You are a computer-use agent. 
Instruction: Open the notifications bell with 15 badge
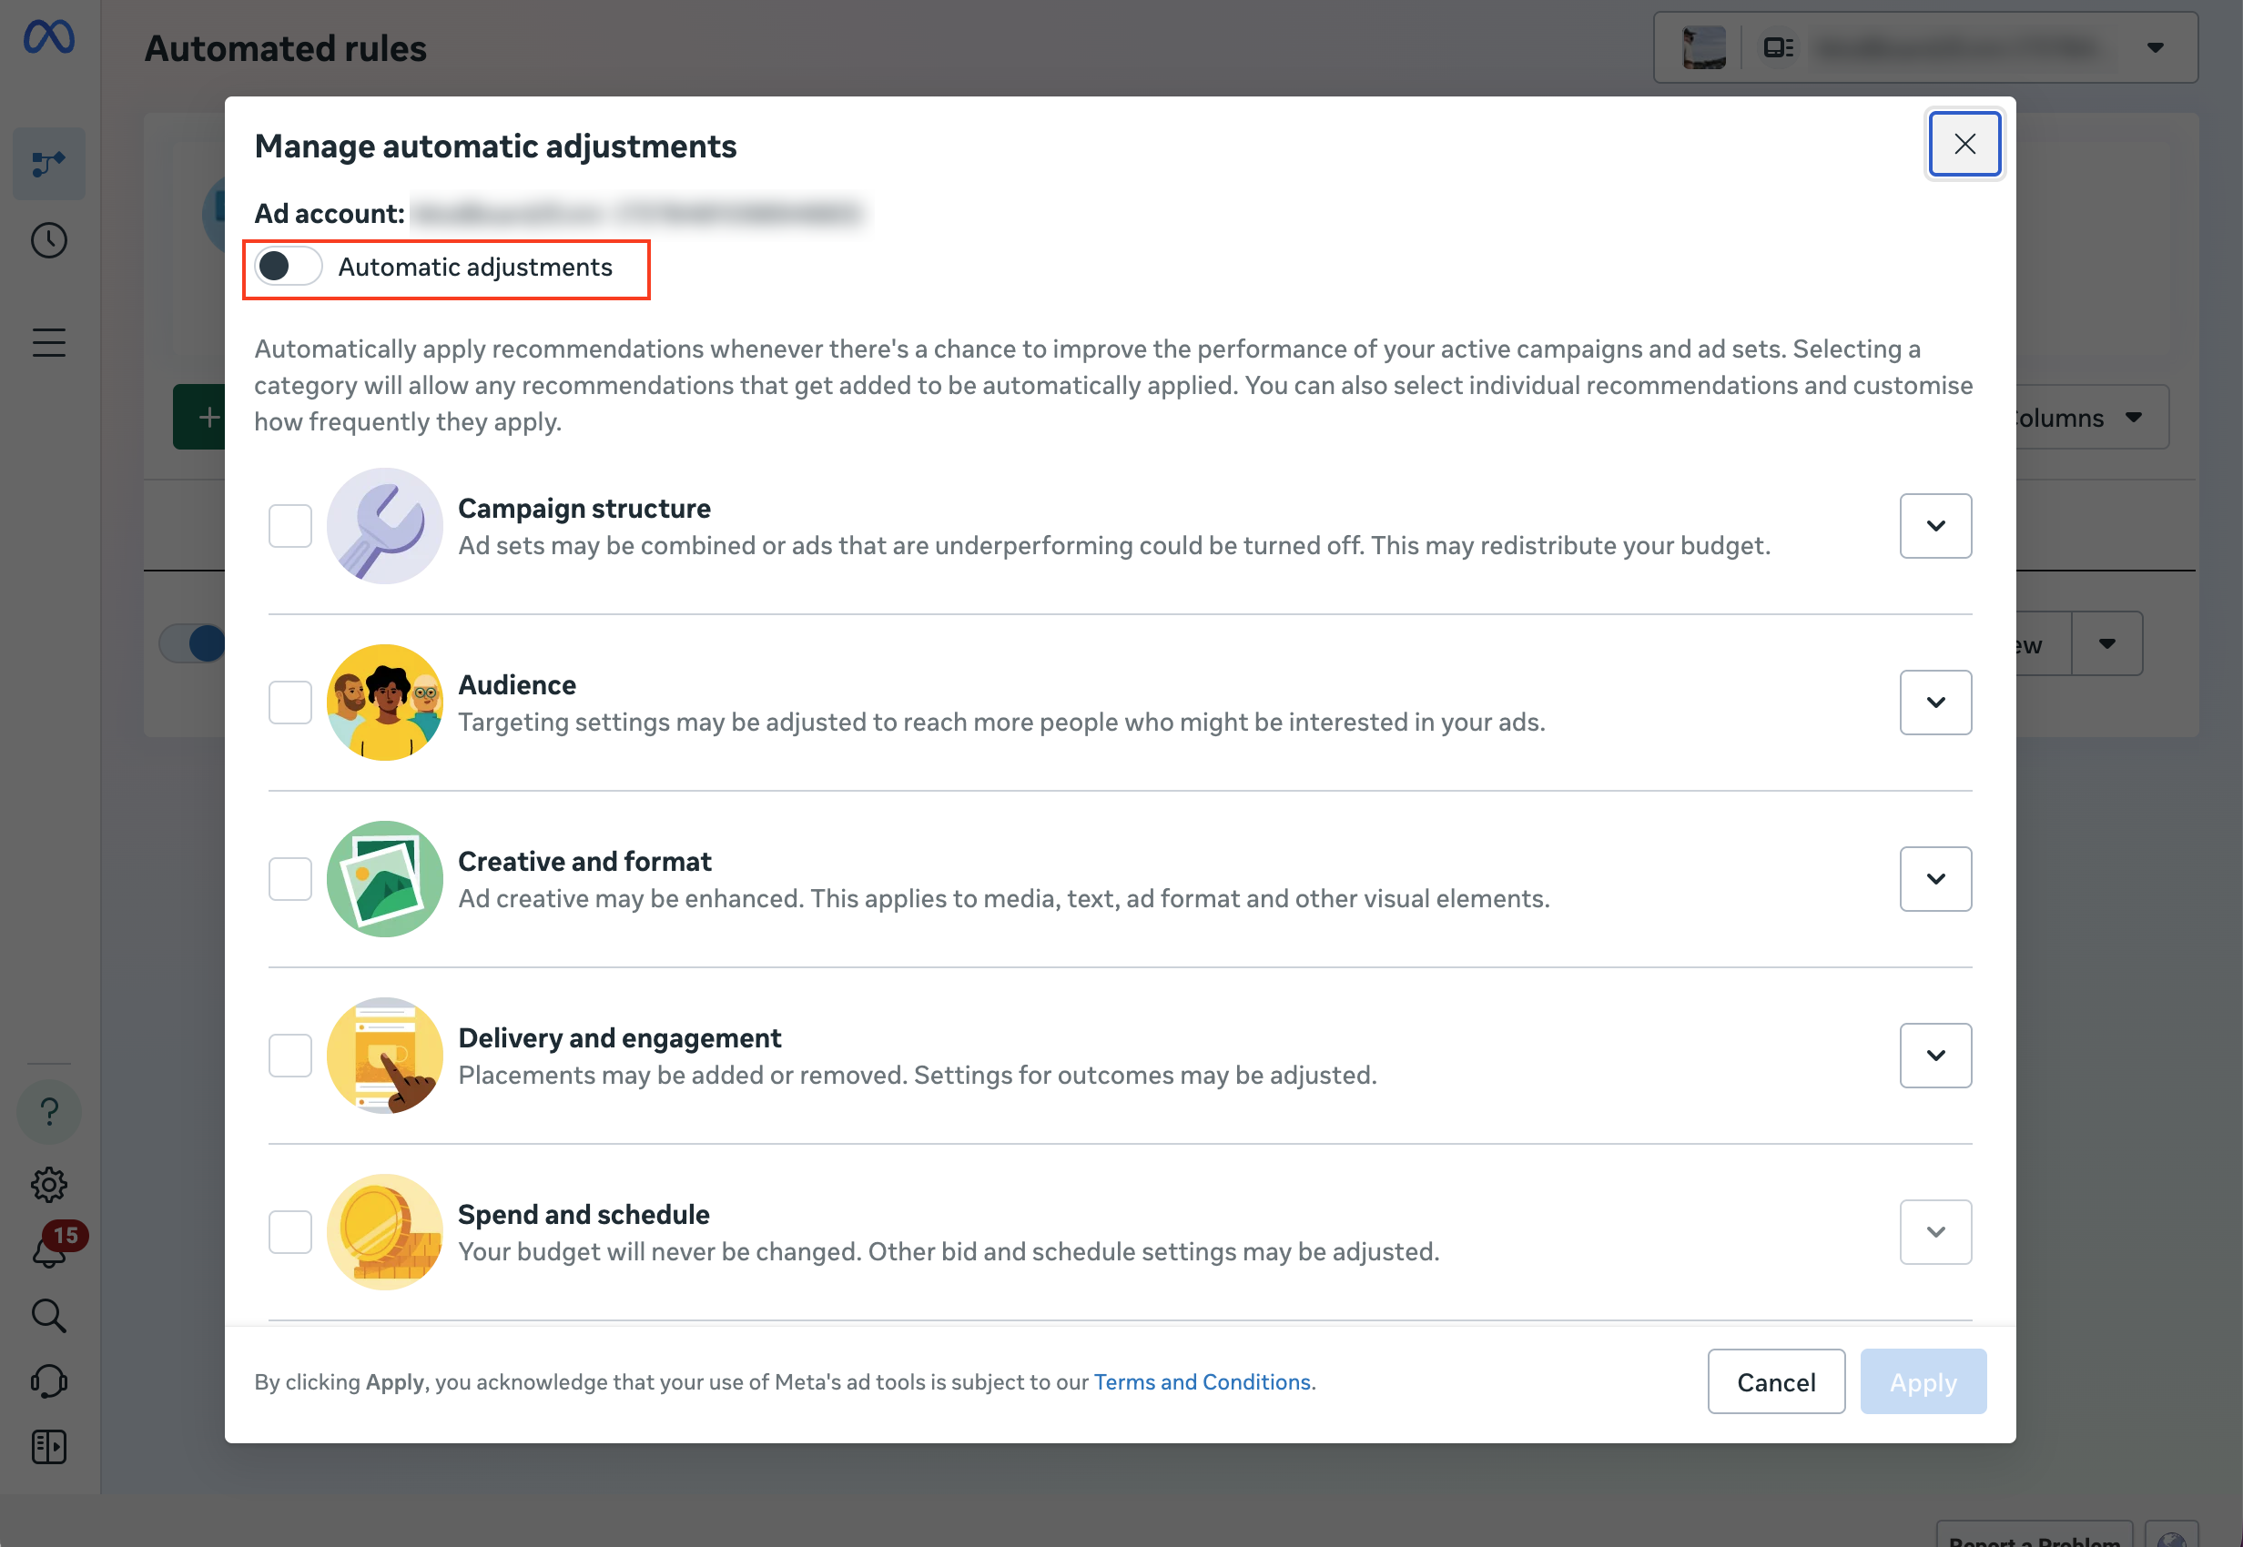coord(49,1248)
